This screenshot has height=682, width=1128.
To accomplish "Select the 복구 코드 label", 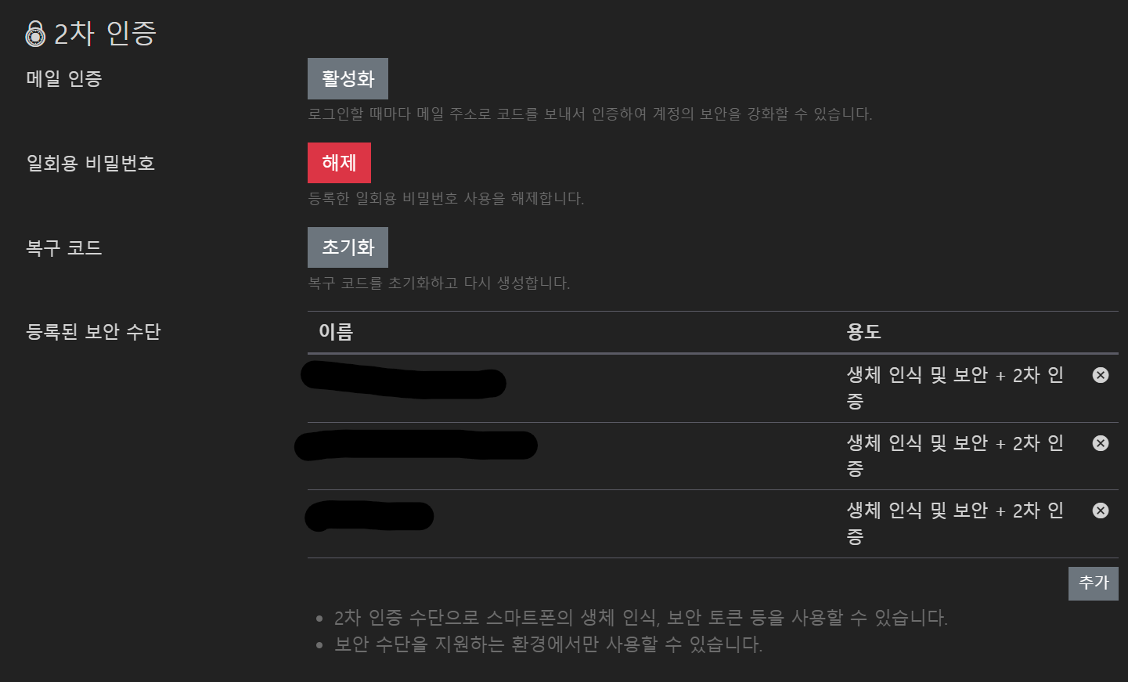I will [63, 247].
